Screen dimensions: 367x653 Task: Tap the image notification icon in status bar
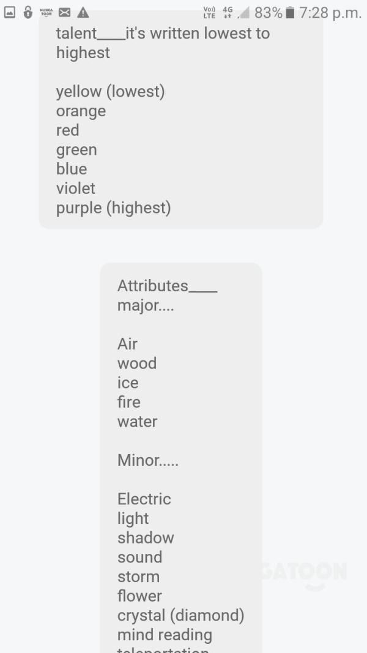pos(9,13)
